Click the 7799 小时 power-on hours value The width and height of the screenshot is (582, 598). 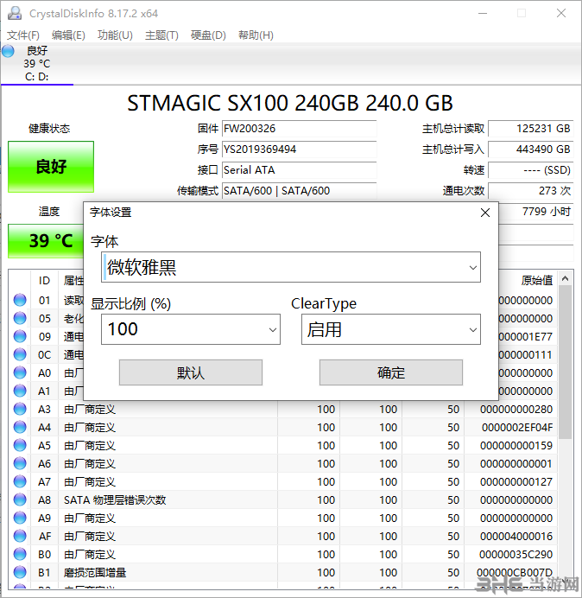coord(536,211)
